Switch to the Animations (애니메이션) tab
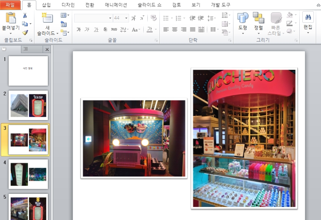 [116, 5]
